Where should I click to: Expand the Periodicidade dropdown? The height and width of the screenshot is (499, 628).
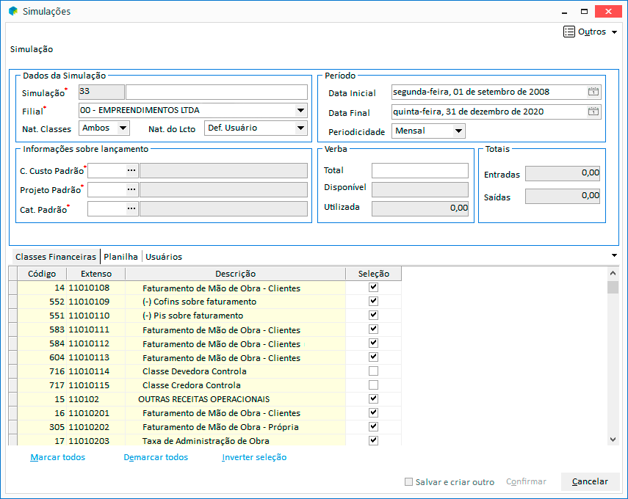tap(458, 131)
